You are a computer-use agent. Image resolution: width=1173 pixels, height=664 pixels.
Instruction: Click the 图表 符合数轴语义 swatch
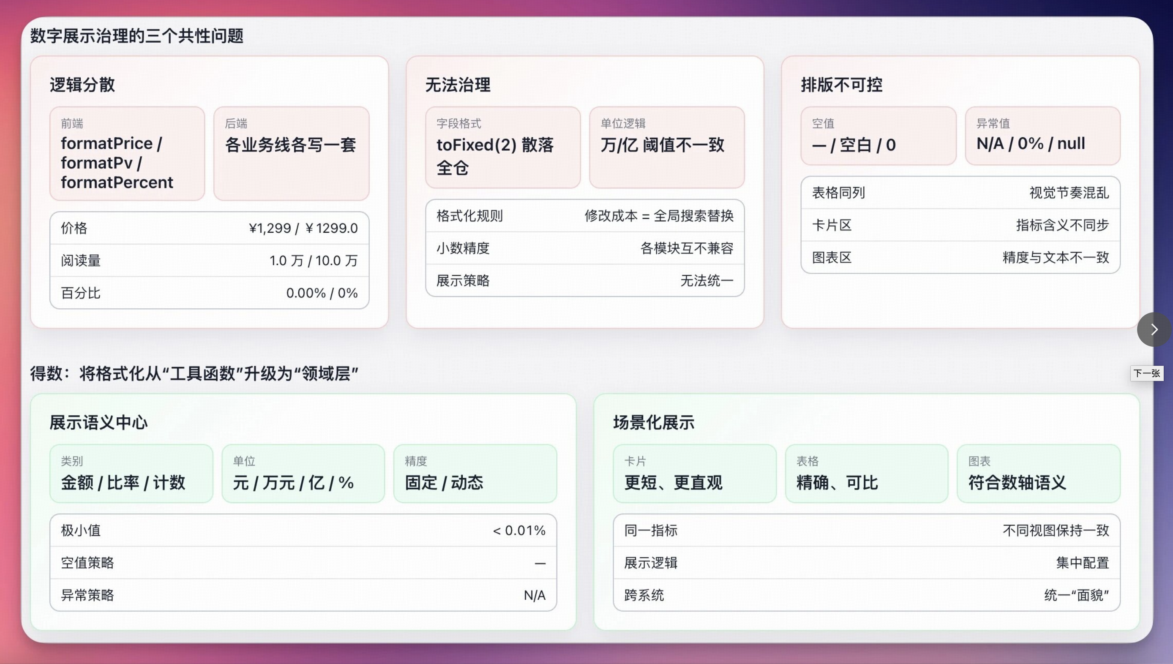[x=1039, y=474]
